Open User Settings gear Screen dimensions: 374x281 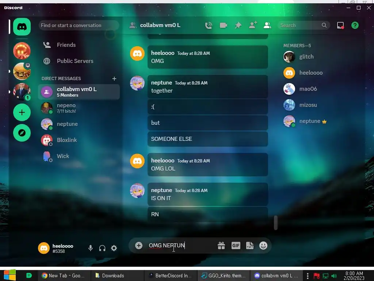[114, 248]
